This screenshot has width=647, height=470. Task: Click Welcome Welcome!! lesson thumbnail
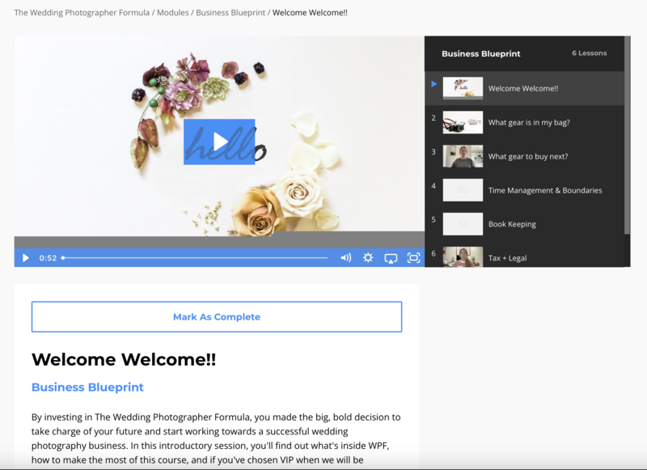463,88
